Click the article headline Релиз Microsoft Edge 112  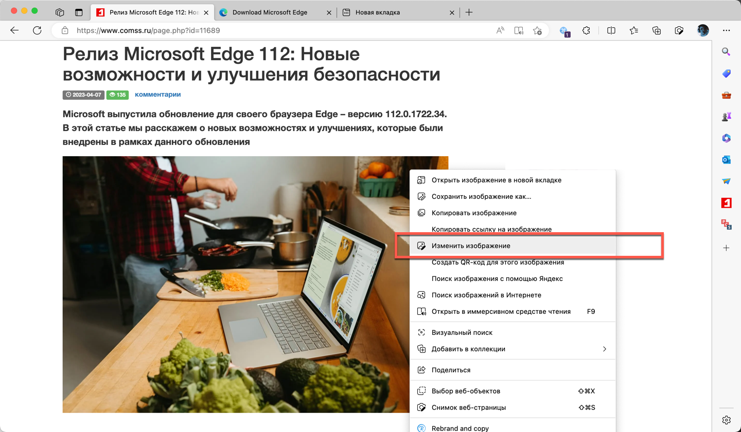click(x=252, y=64)
